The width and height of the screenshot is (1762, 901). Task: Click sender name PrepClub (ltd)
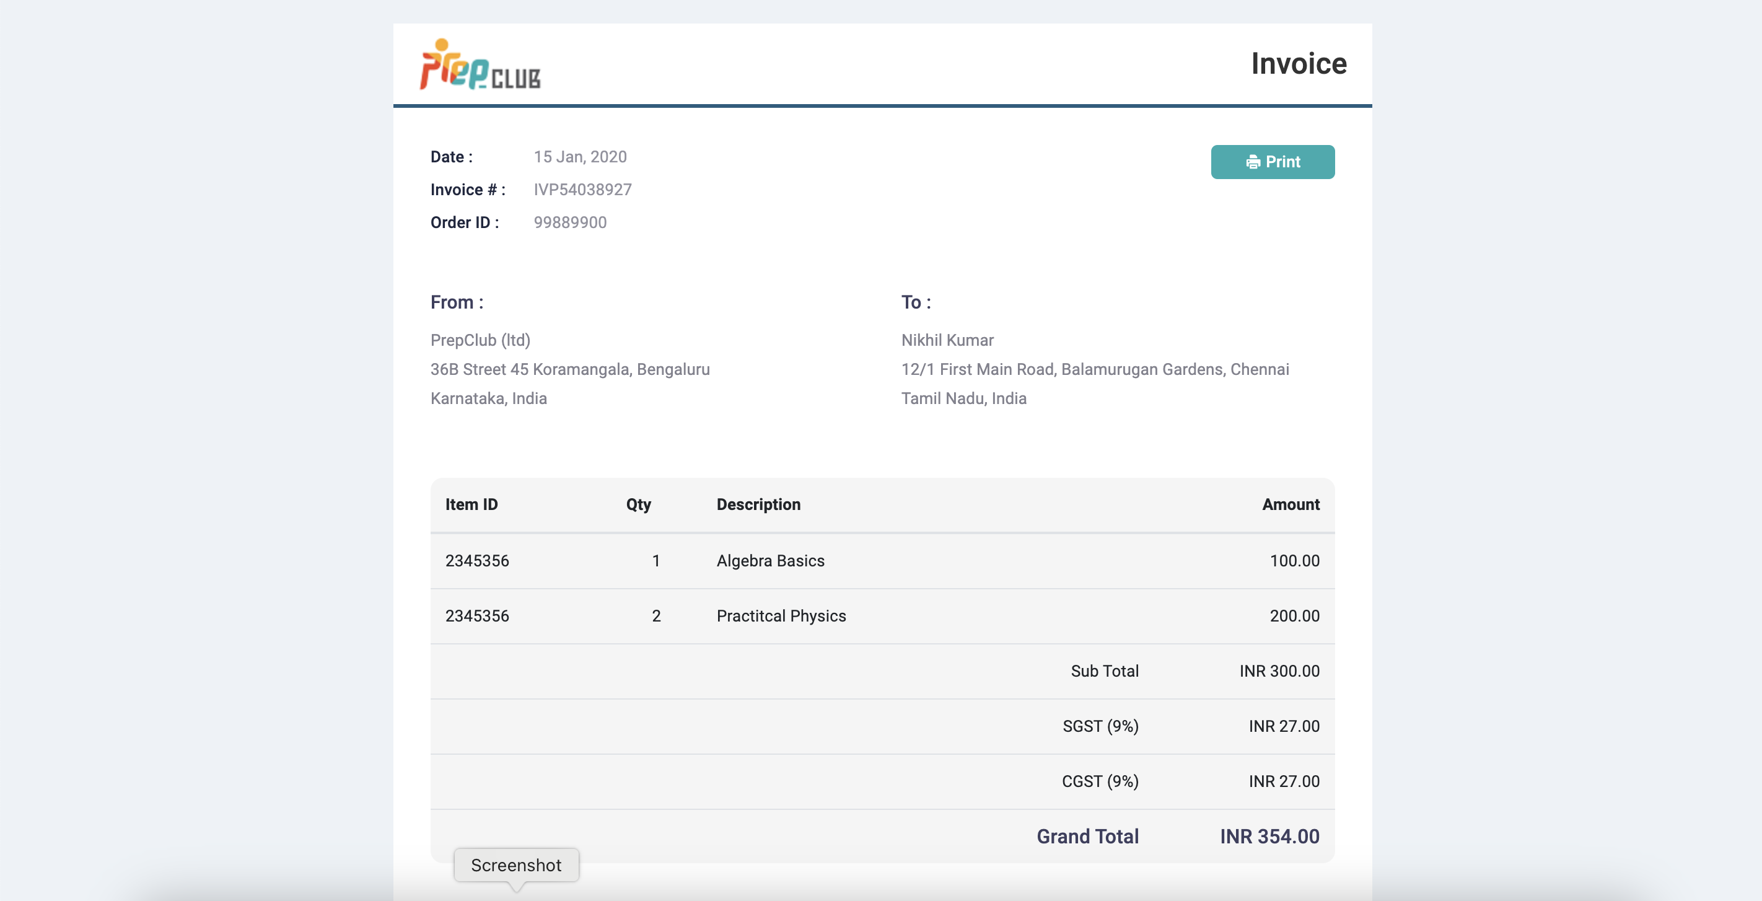point(480,340)
